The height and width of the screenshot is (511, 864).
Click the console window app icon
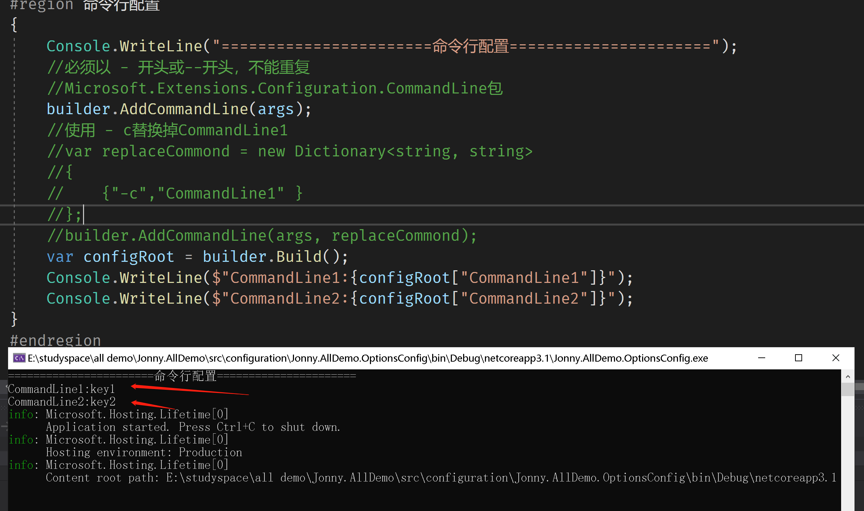[x=19, y=358]
